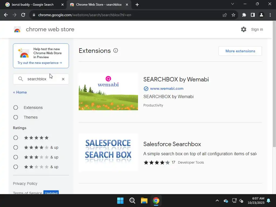Click the Developer Tools category label
Screen dimensions: 276x207
point(191,163)
